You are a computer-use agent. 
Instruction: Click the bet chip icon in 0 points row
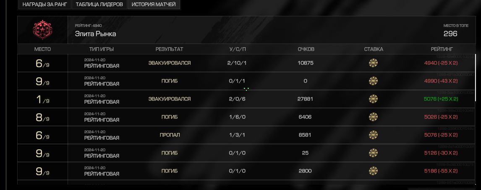373,81
